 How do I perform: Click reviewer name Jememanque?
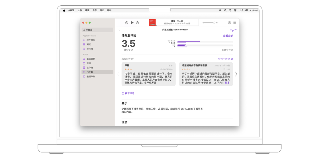pyautogui.click(x=166, y=69)
